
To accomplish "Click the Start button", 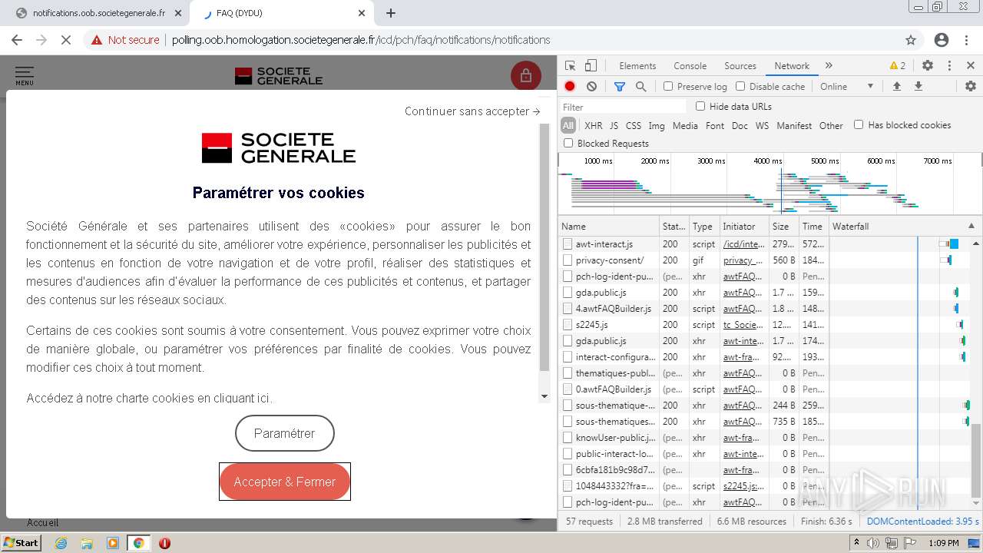I will point(21,543).
